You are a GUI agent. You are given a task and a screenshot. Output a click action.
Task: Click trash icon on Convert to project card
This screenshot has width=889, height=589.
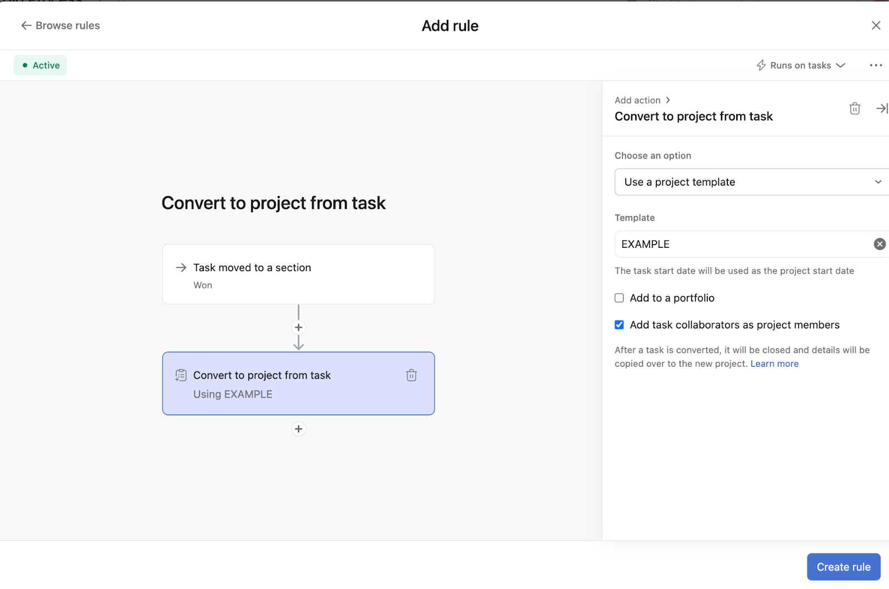pos(411,376)
